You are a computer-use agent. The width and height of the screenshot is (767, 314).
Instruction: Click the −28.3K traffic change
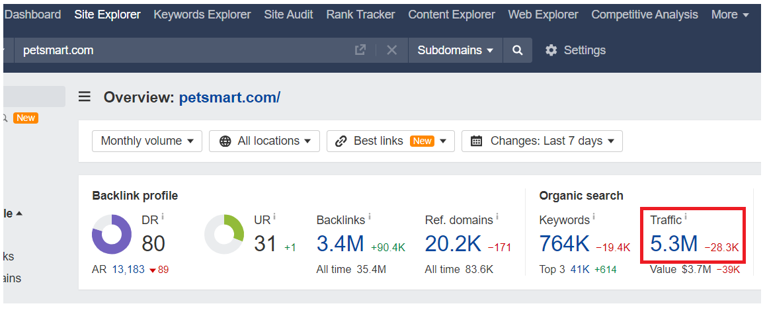click(x=721, y=247)
